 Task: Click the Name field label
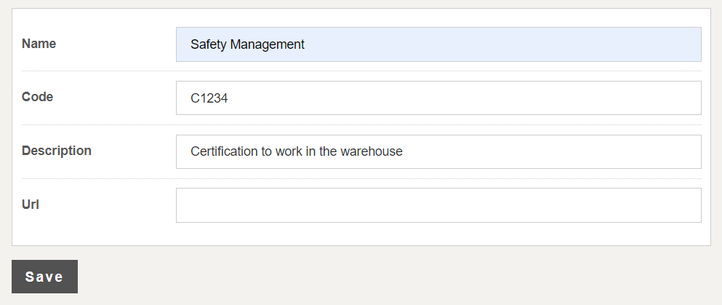tap(39, 44)
